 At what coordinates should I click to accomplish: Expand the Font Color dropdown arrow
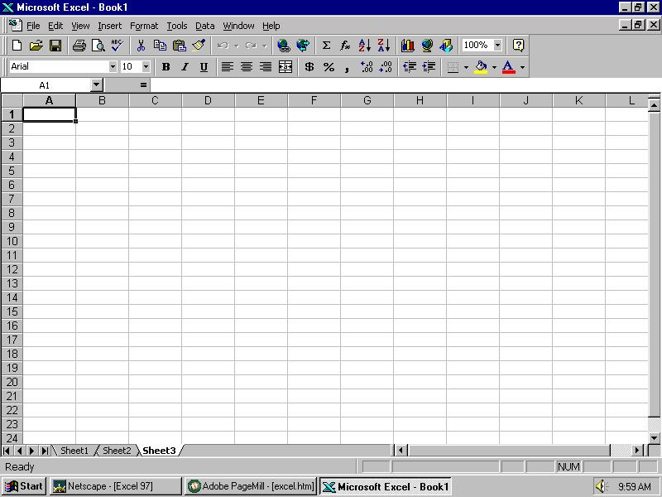[x=522, y=67]
